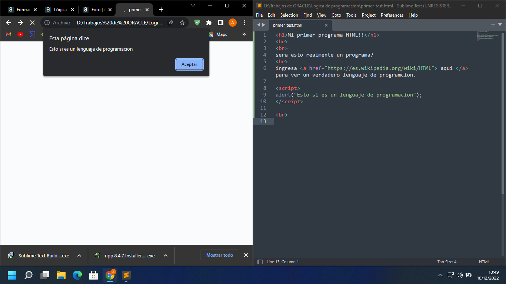Screen dimensions: 506x284
Task: Open Sublime Text Edit menu
Action: point(272,15)
